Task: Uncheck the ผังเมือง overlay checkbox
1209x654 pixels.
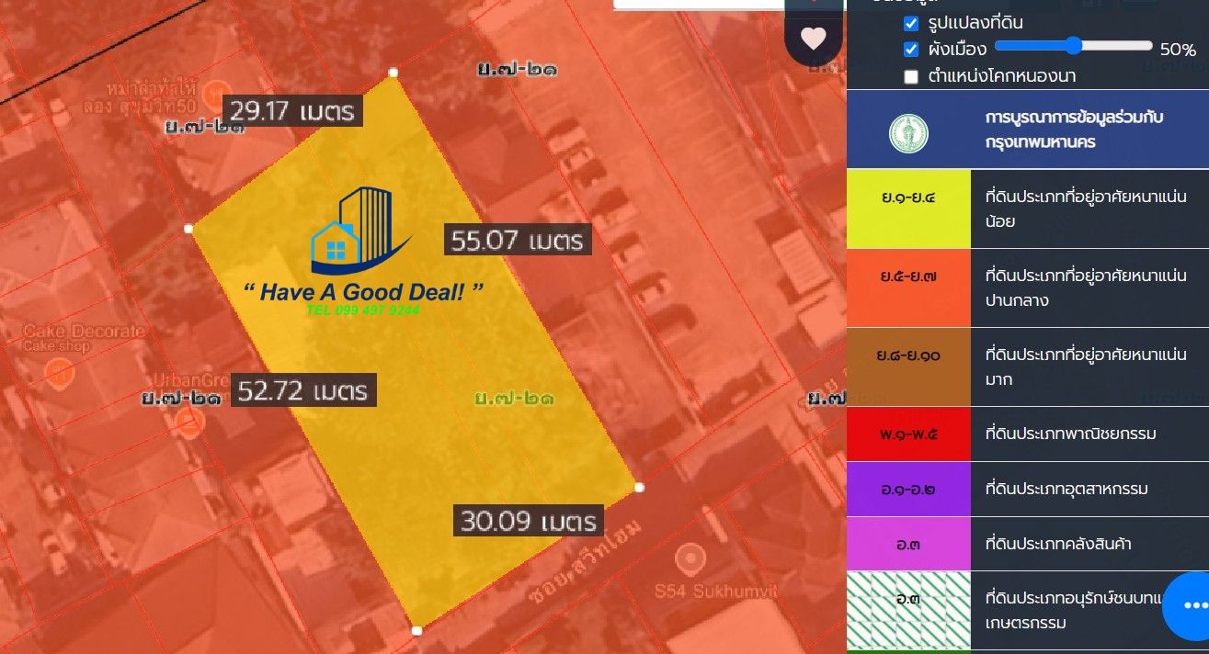Action: (x=911, y=50)
